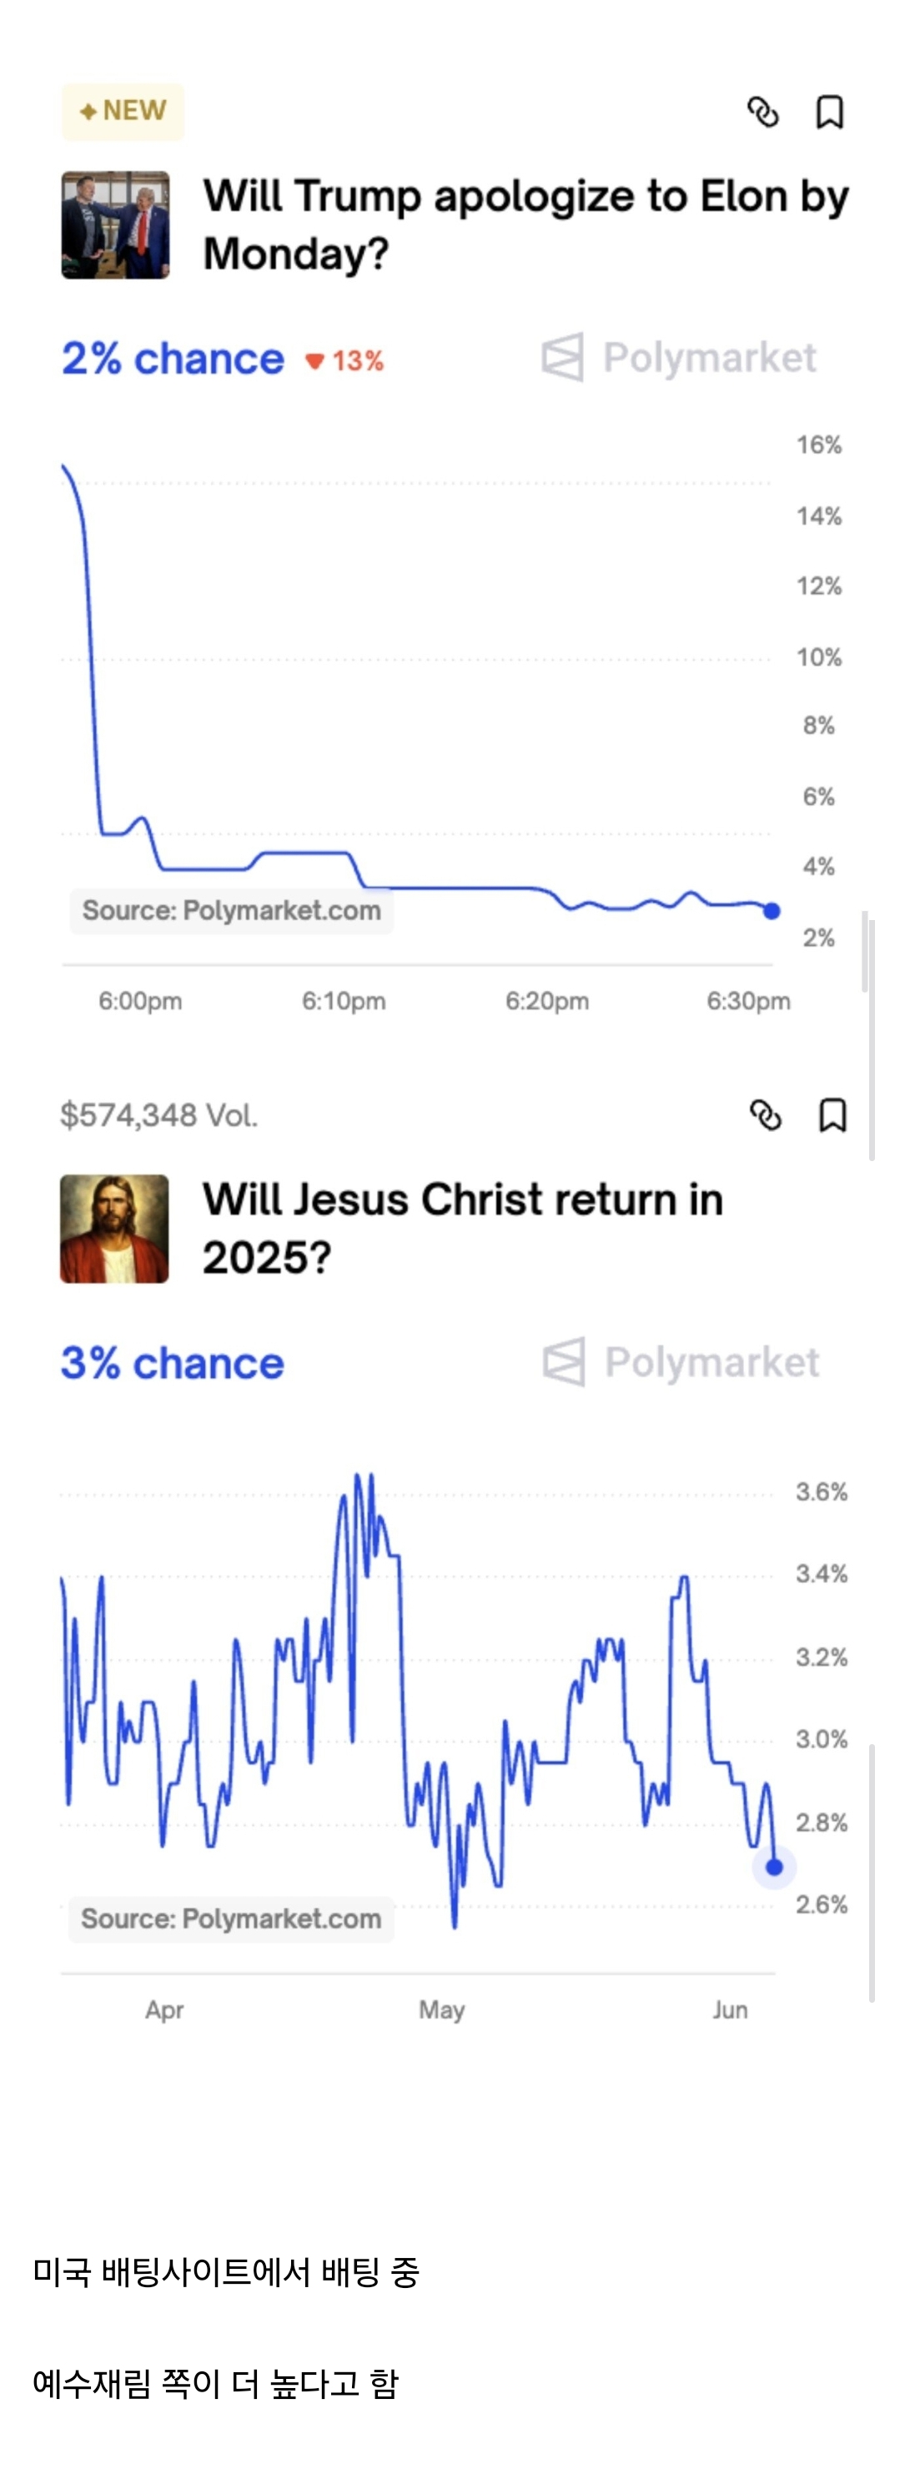Bookmark the Jesus Christ return market
900x2469 pixels.
(x=832, y=1116)
